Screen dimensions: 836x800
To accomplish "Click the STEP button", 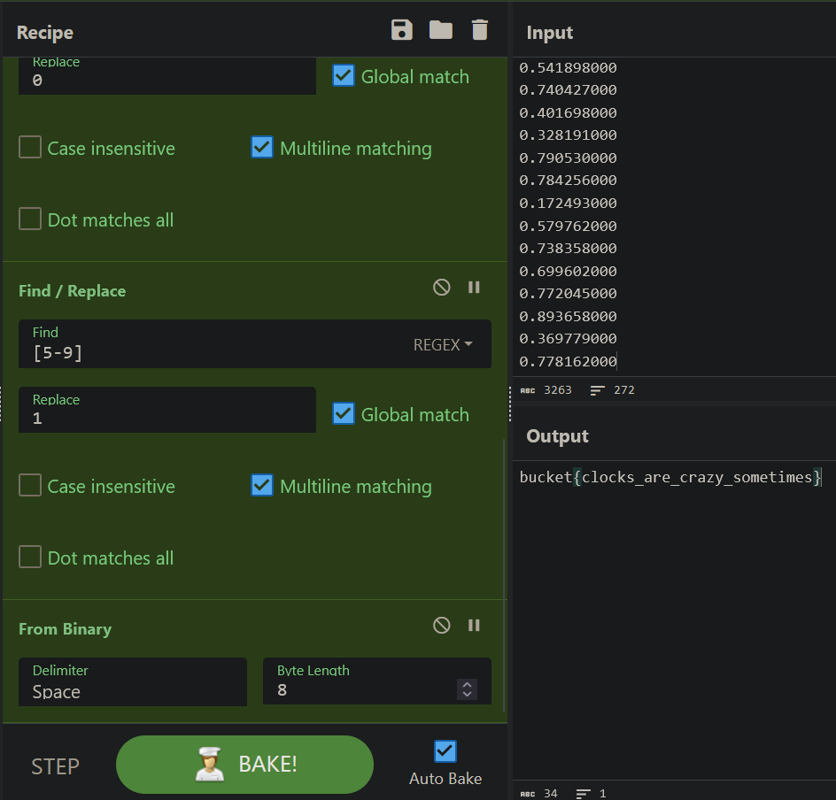I will pyautogui.click(x=56, y=766).
